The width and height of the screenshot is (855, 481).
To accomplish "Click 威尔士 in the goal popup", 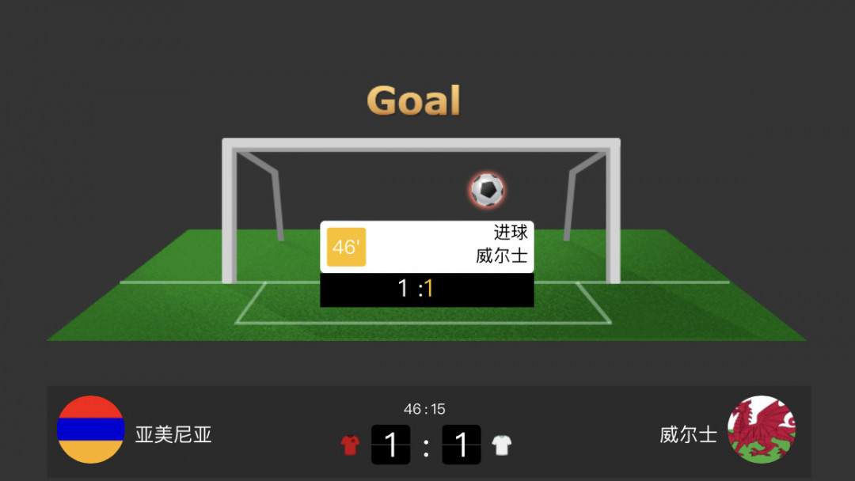I will tap(502, 256).
